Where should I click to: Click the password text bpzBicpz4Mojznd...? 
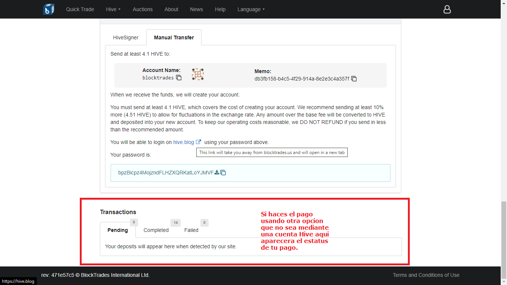166,173
